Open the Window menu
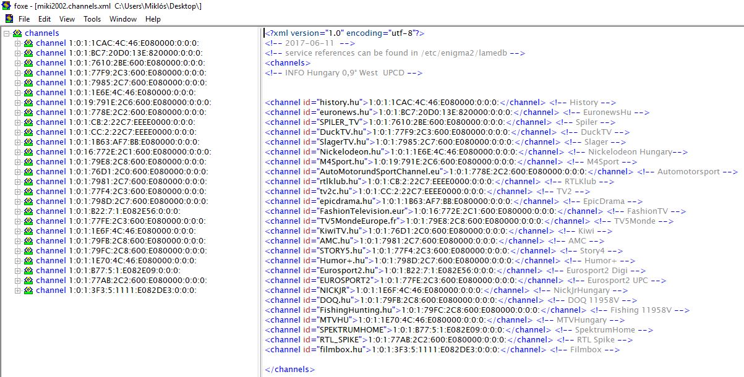 point(123,19)
